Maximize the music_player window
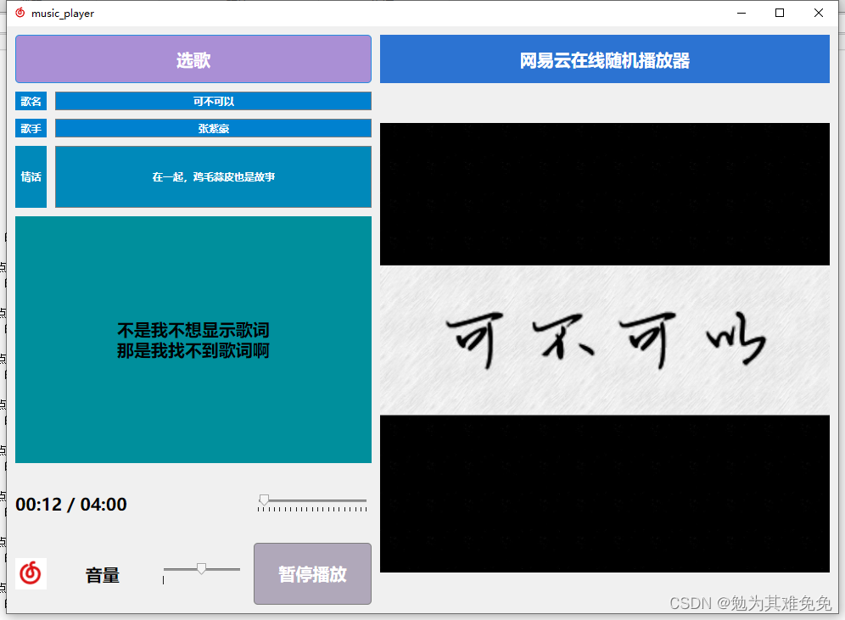The width and height of the screenshot is (845, 620). (780, 13)
